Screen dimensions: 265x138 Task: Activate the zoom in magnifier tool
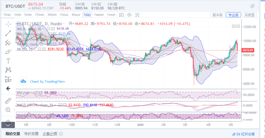pyautogui.click(x=8, y=110)
